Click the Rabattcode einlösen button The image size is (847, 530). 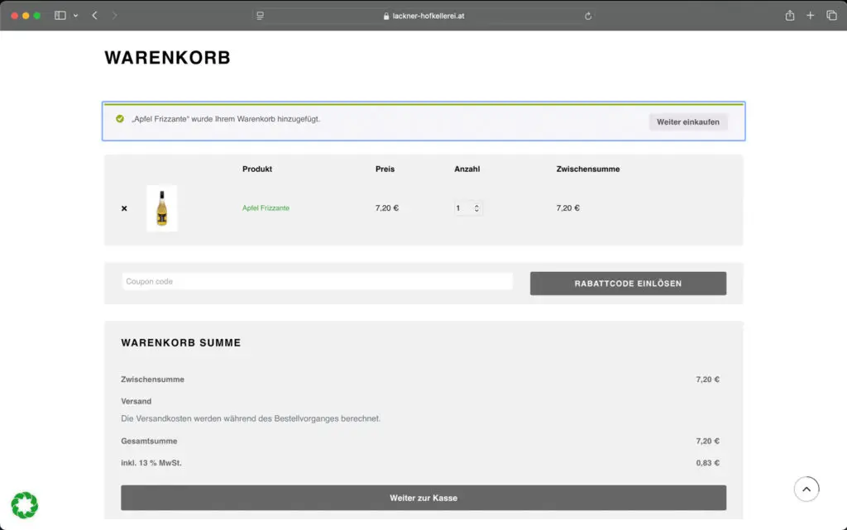628,283
